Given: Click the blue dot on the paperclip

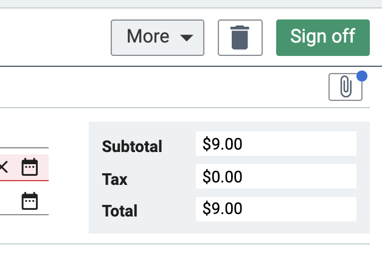Looking at the screenshot, I should tap(362, 76).
